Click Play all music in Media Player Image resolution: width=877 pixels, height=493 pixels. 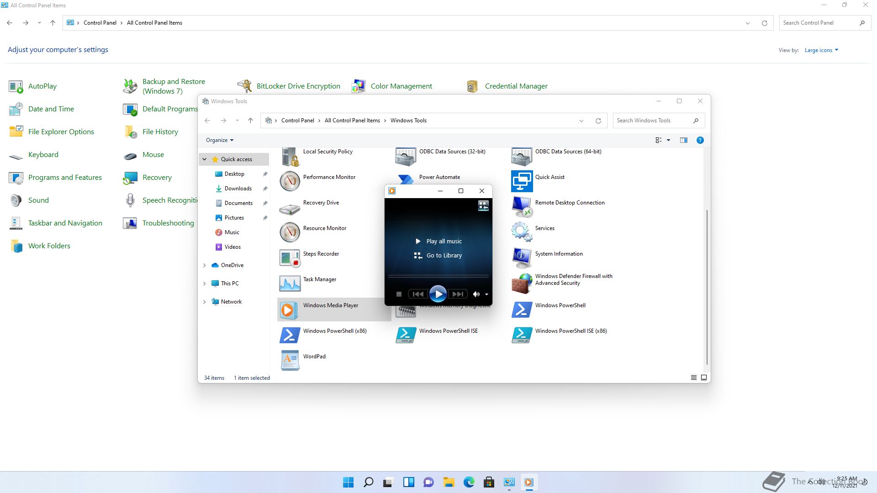tap(438, 241)
